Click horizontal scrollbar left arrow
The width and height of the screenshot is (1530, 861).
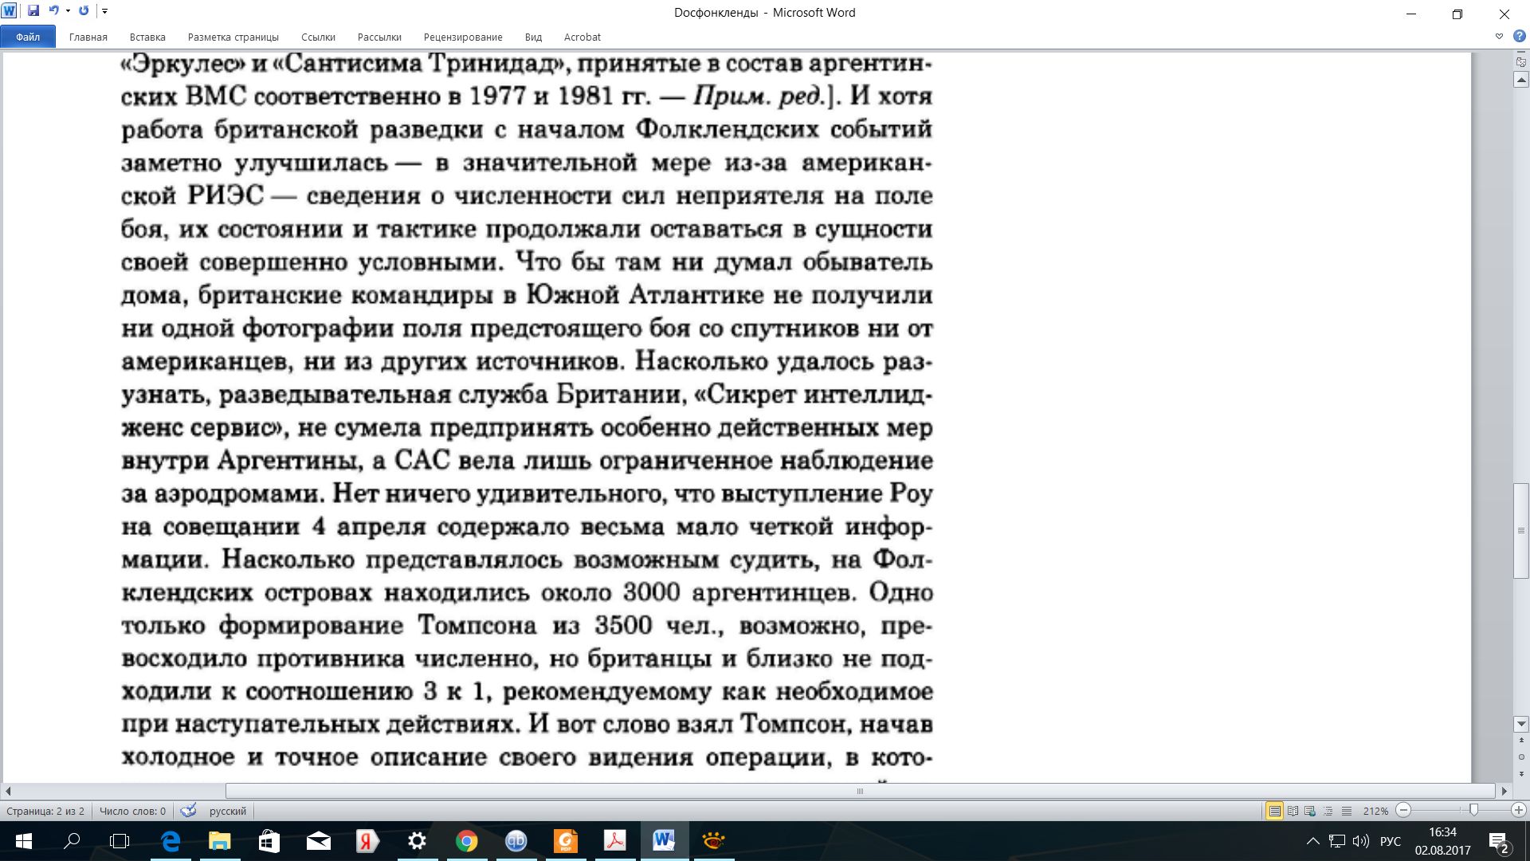[8, 791]
